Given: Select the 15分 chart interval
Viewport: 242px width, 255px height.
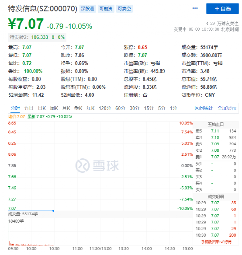Looking at the screenshot, I should (x=149, y=108).
